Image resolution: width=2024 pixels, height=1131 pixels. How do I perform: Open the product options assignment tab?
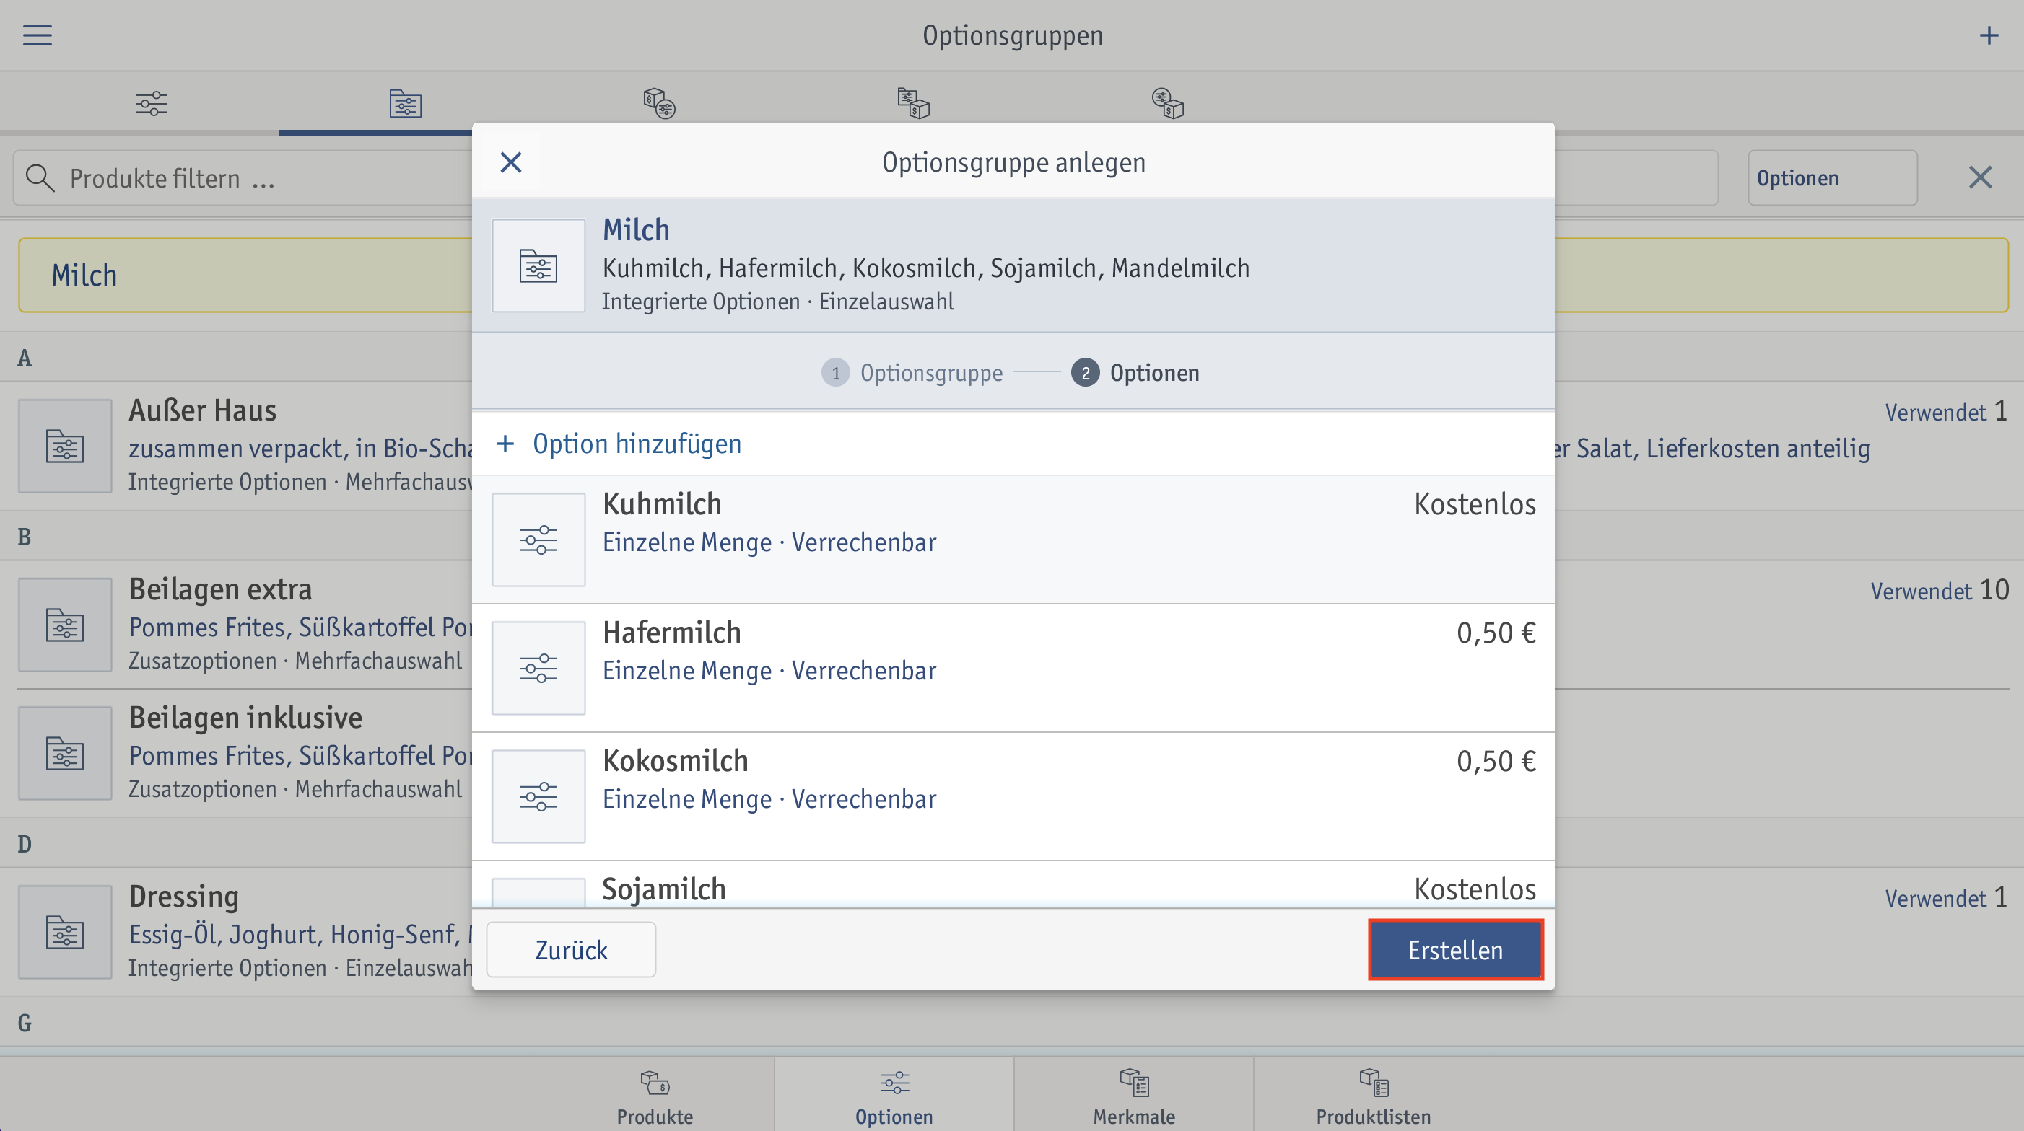click(x=659, y=103)
